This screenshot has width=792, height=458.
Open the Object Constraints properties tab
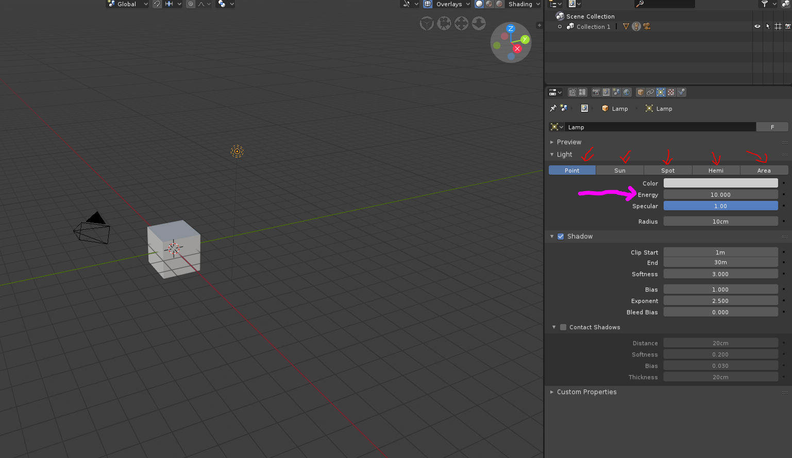coord(650,92)
